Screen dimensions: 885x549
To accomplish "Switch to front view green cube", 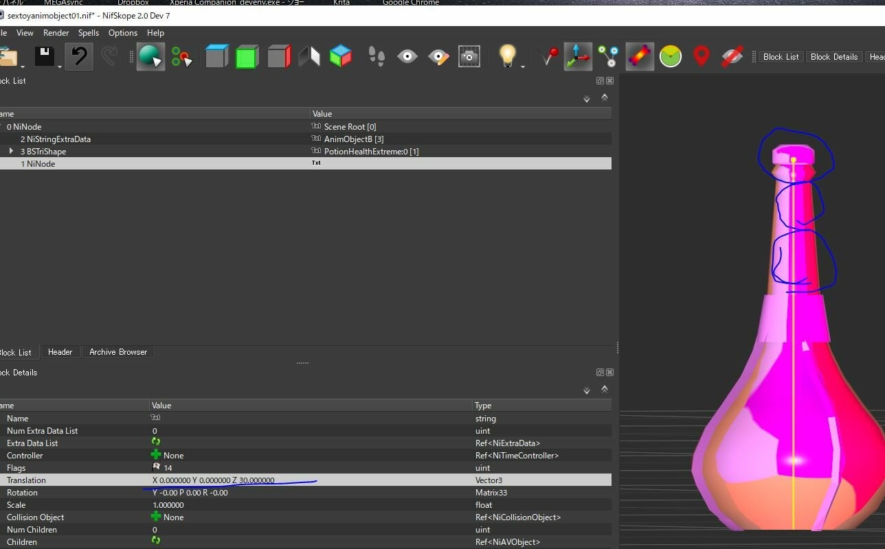I will point(247,56).
